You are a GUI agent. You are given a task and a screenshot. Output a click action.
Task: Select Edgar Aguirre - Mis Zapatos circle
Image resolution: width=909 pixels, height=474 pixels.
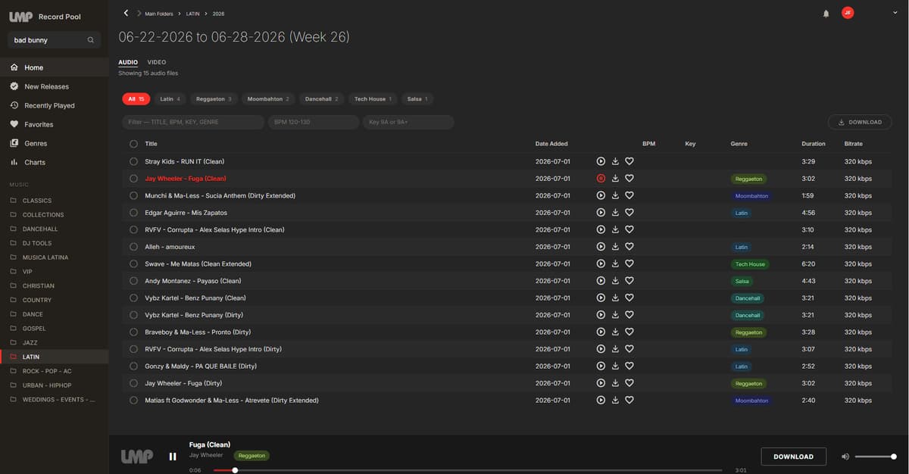(133, 213)
